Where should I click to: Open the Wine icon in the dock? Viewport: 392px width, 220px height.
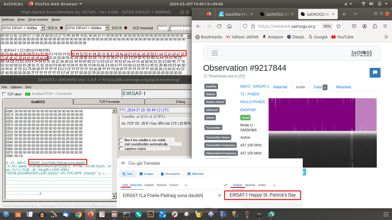tap(247, 214)
